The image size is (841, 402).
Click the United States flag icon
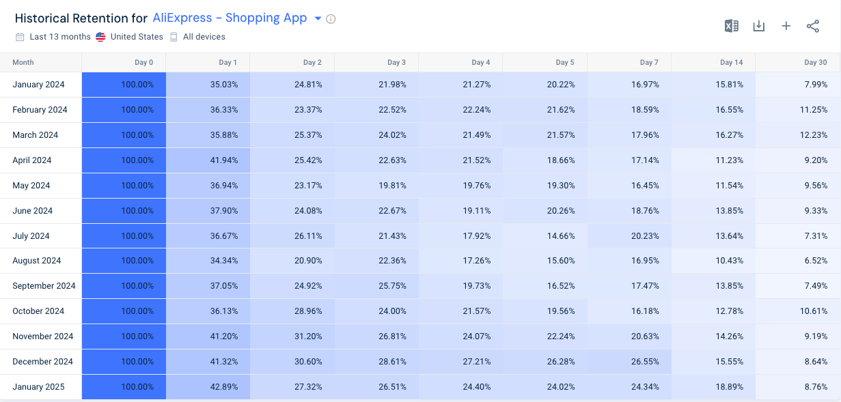[x=100, y=37]
